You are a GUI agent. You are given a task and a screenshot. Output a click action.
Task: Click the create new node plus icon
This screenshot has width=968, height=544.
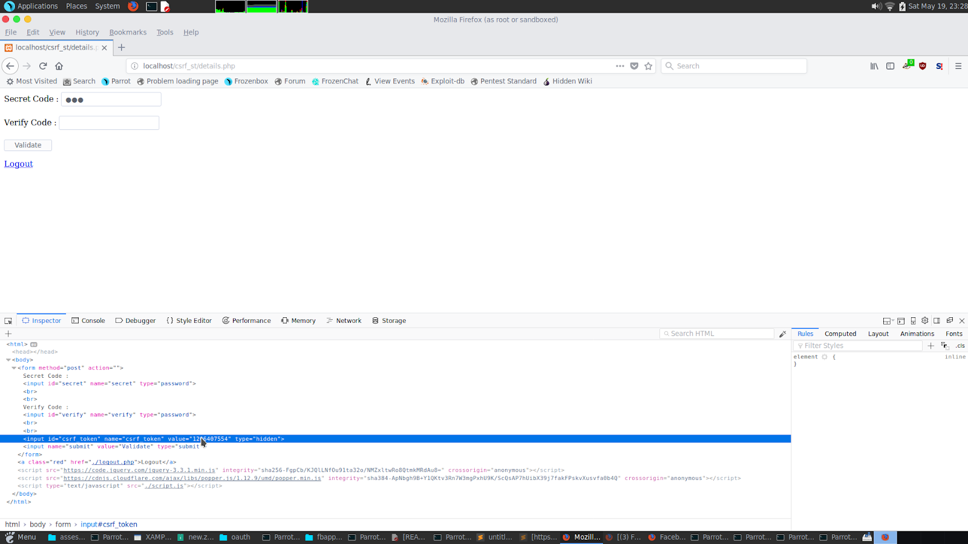pos(8,334)
